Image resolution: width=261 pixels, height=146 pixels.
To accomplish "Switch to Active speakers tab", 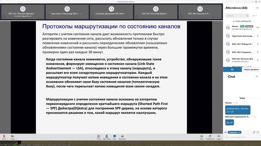I will point(251,69).
